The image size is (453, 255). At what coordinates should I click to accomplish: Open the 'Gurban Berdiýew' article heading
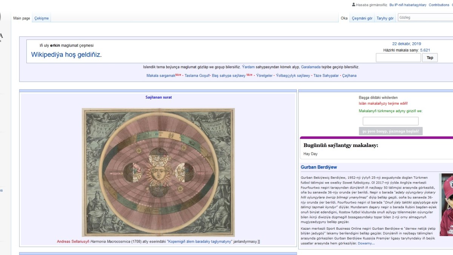tap(319, 167)
